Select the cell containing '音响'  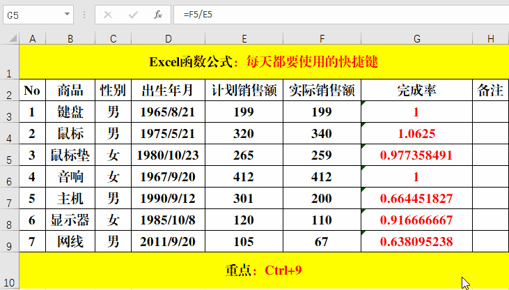70,176
